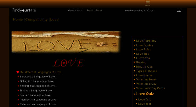Open Love Poems in sidebar

[144, 75]
